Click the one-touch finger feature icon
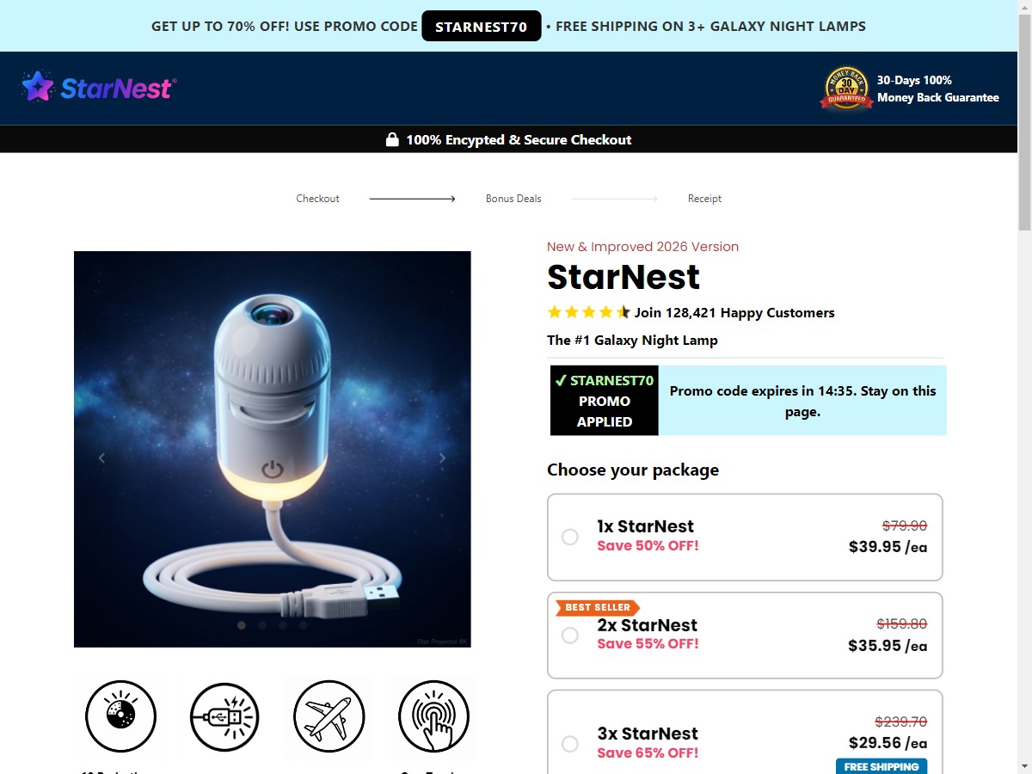Image resolution: width=1032 pixels, height=774 pixels. pyautogui.click(x=433, y=716)
